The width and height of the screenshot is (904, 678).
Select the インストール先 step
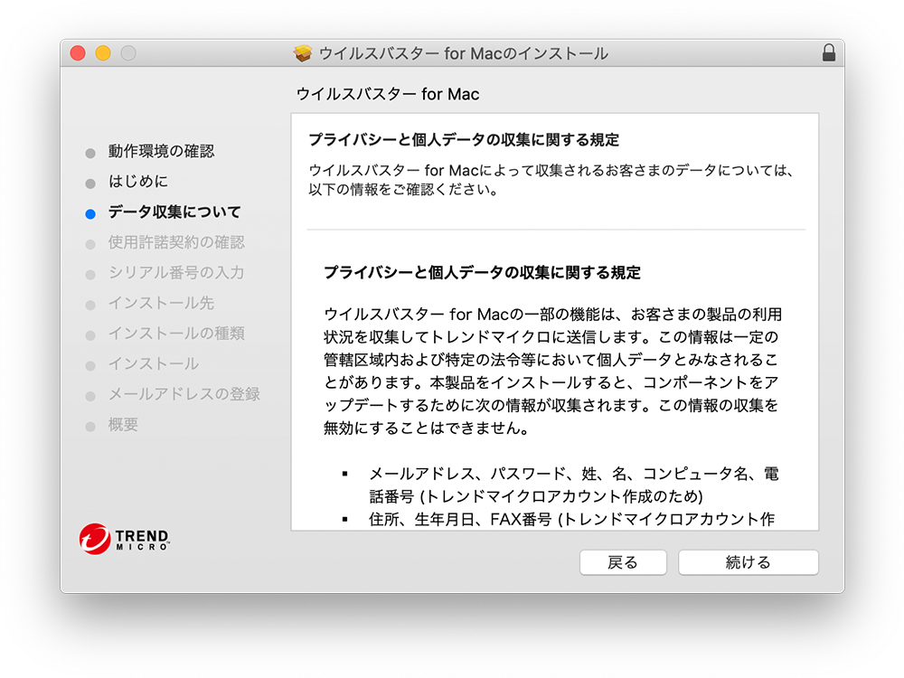[161, 303]
